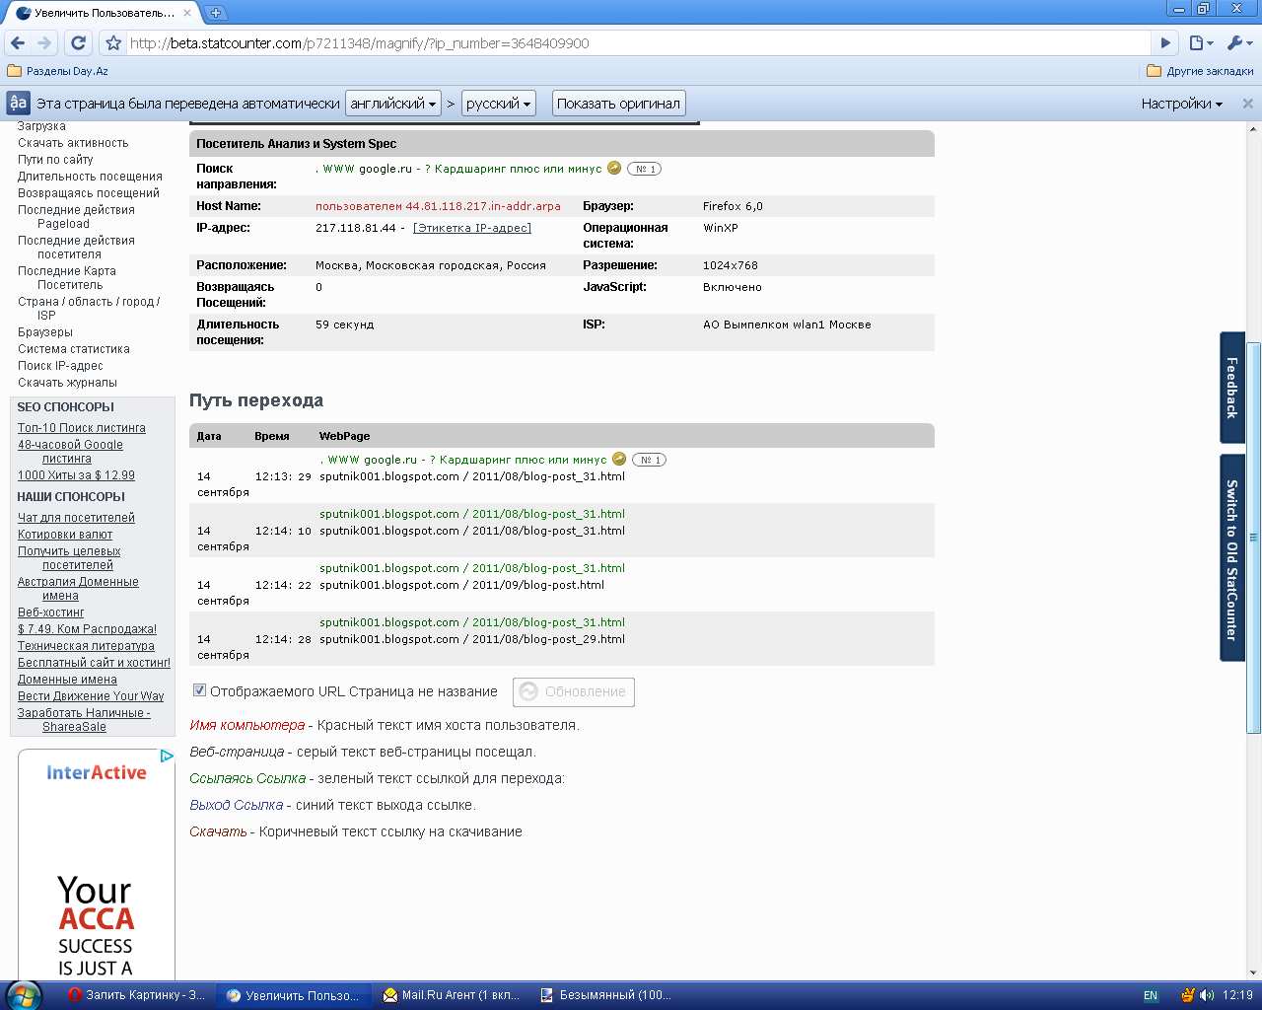Image resolution: width=1262 pixels, height=1010 pixels.
Task: Open a new browser tab
Action: [x=216, y=13]
